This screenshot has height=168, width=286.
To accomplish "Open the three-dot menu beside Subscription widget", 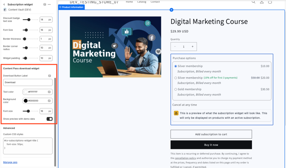I will [x=49, y=4].
